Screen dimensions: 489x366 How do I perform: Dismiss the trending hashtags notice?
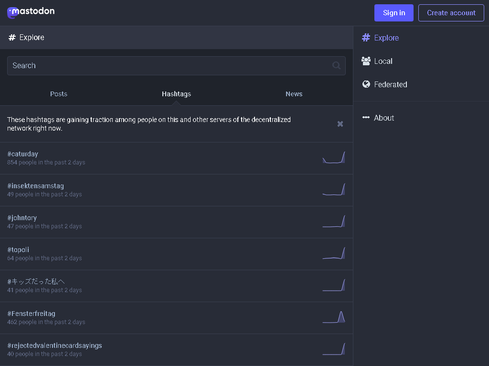(x=340, y=123)
